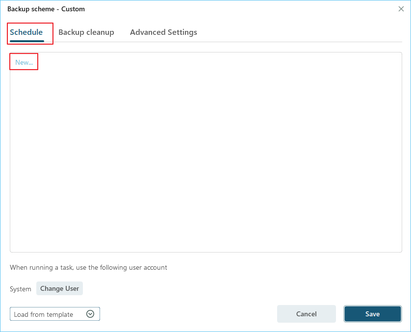411x332 pixels.
Task: Click the underline indicator beneath Schedule
Action: pyautogui.click(x=26, y=41)
